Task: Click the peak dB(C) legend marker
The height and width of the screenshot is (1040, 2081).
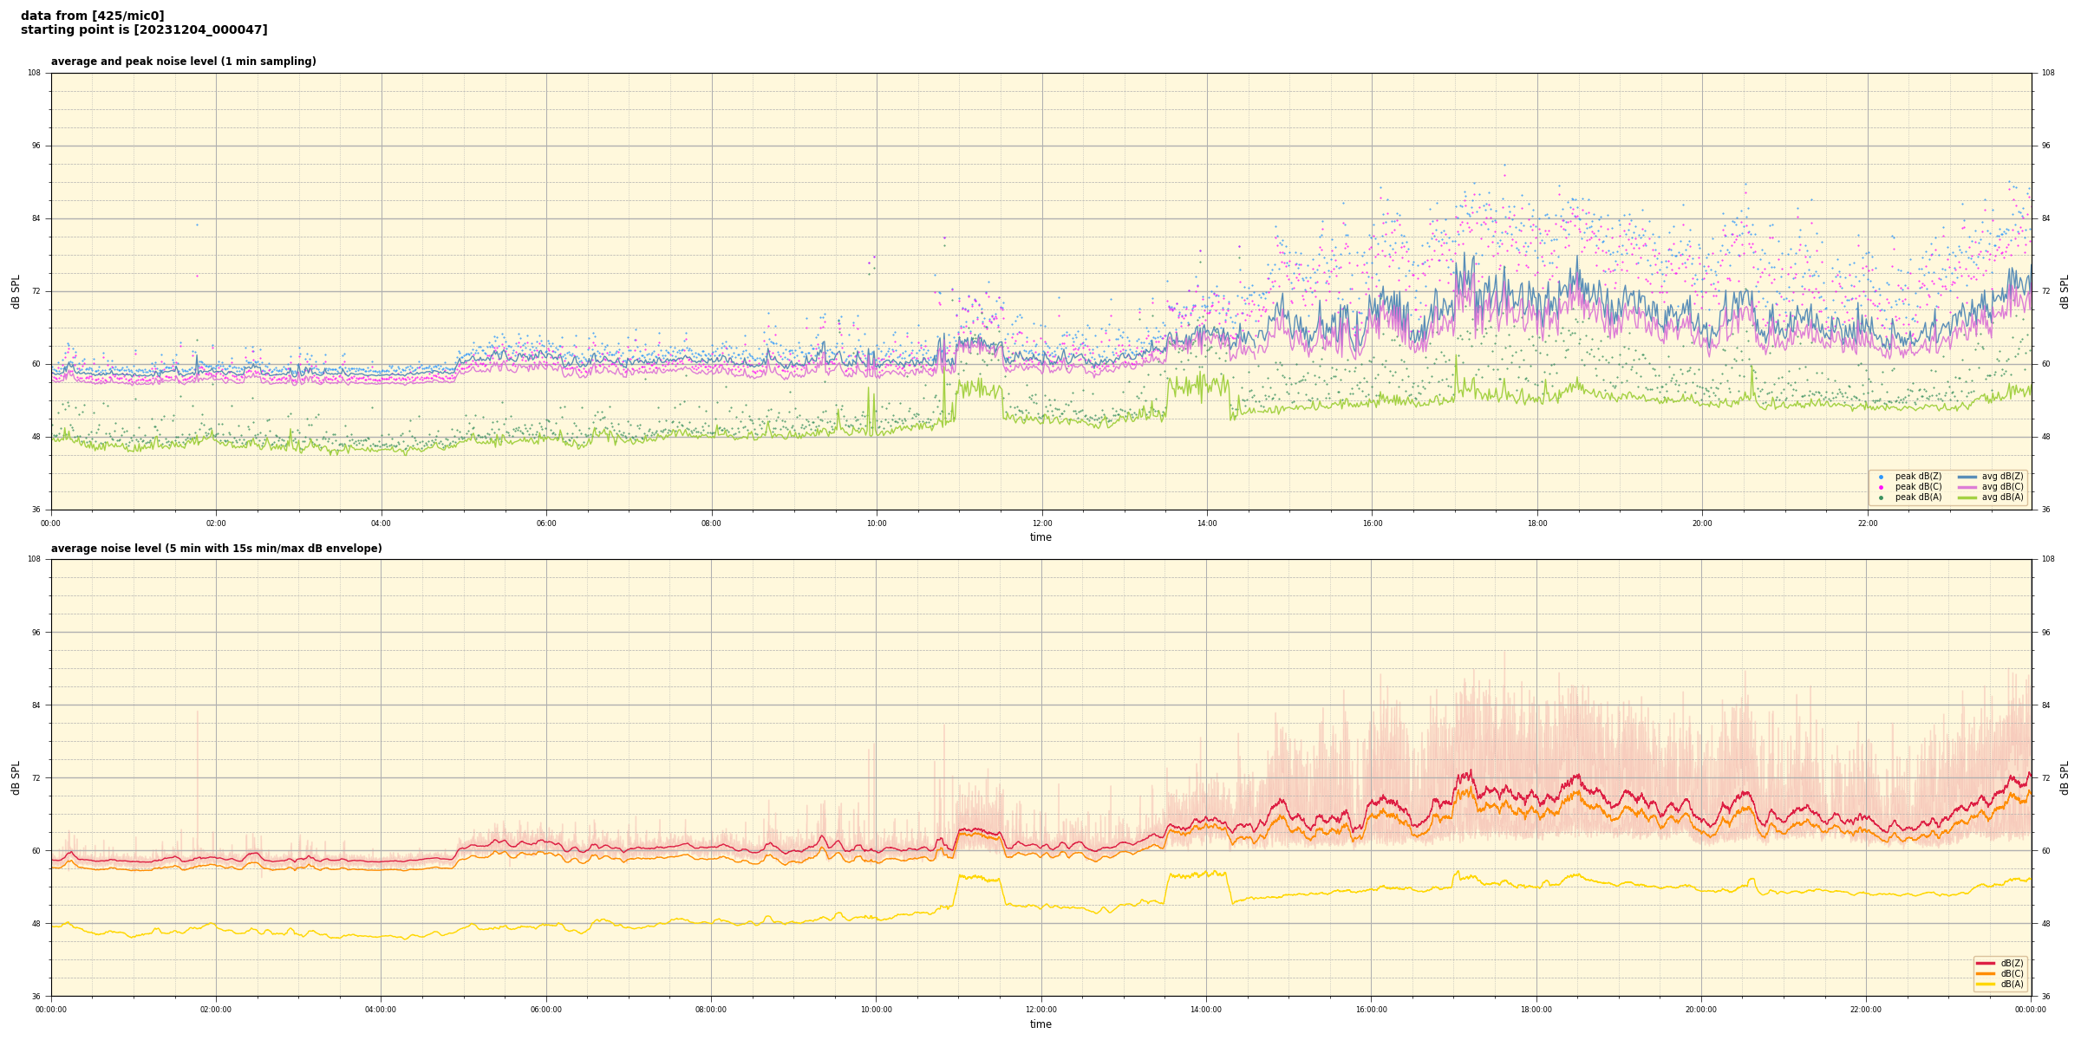Action: [1881, 487]
